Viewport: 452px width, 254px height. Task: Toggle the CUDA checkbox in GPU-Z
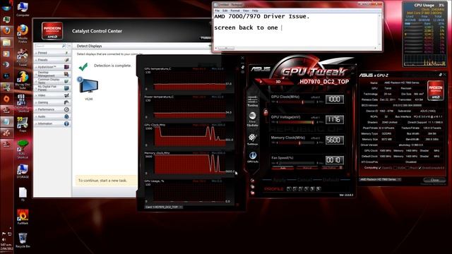click(x=395, y=168)
